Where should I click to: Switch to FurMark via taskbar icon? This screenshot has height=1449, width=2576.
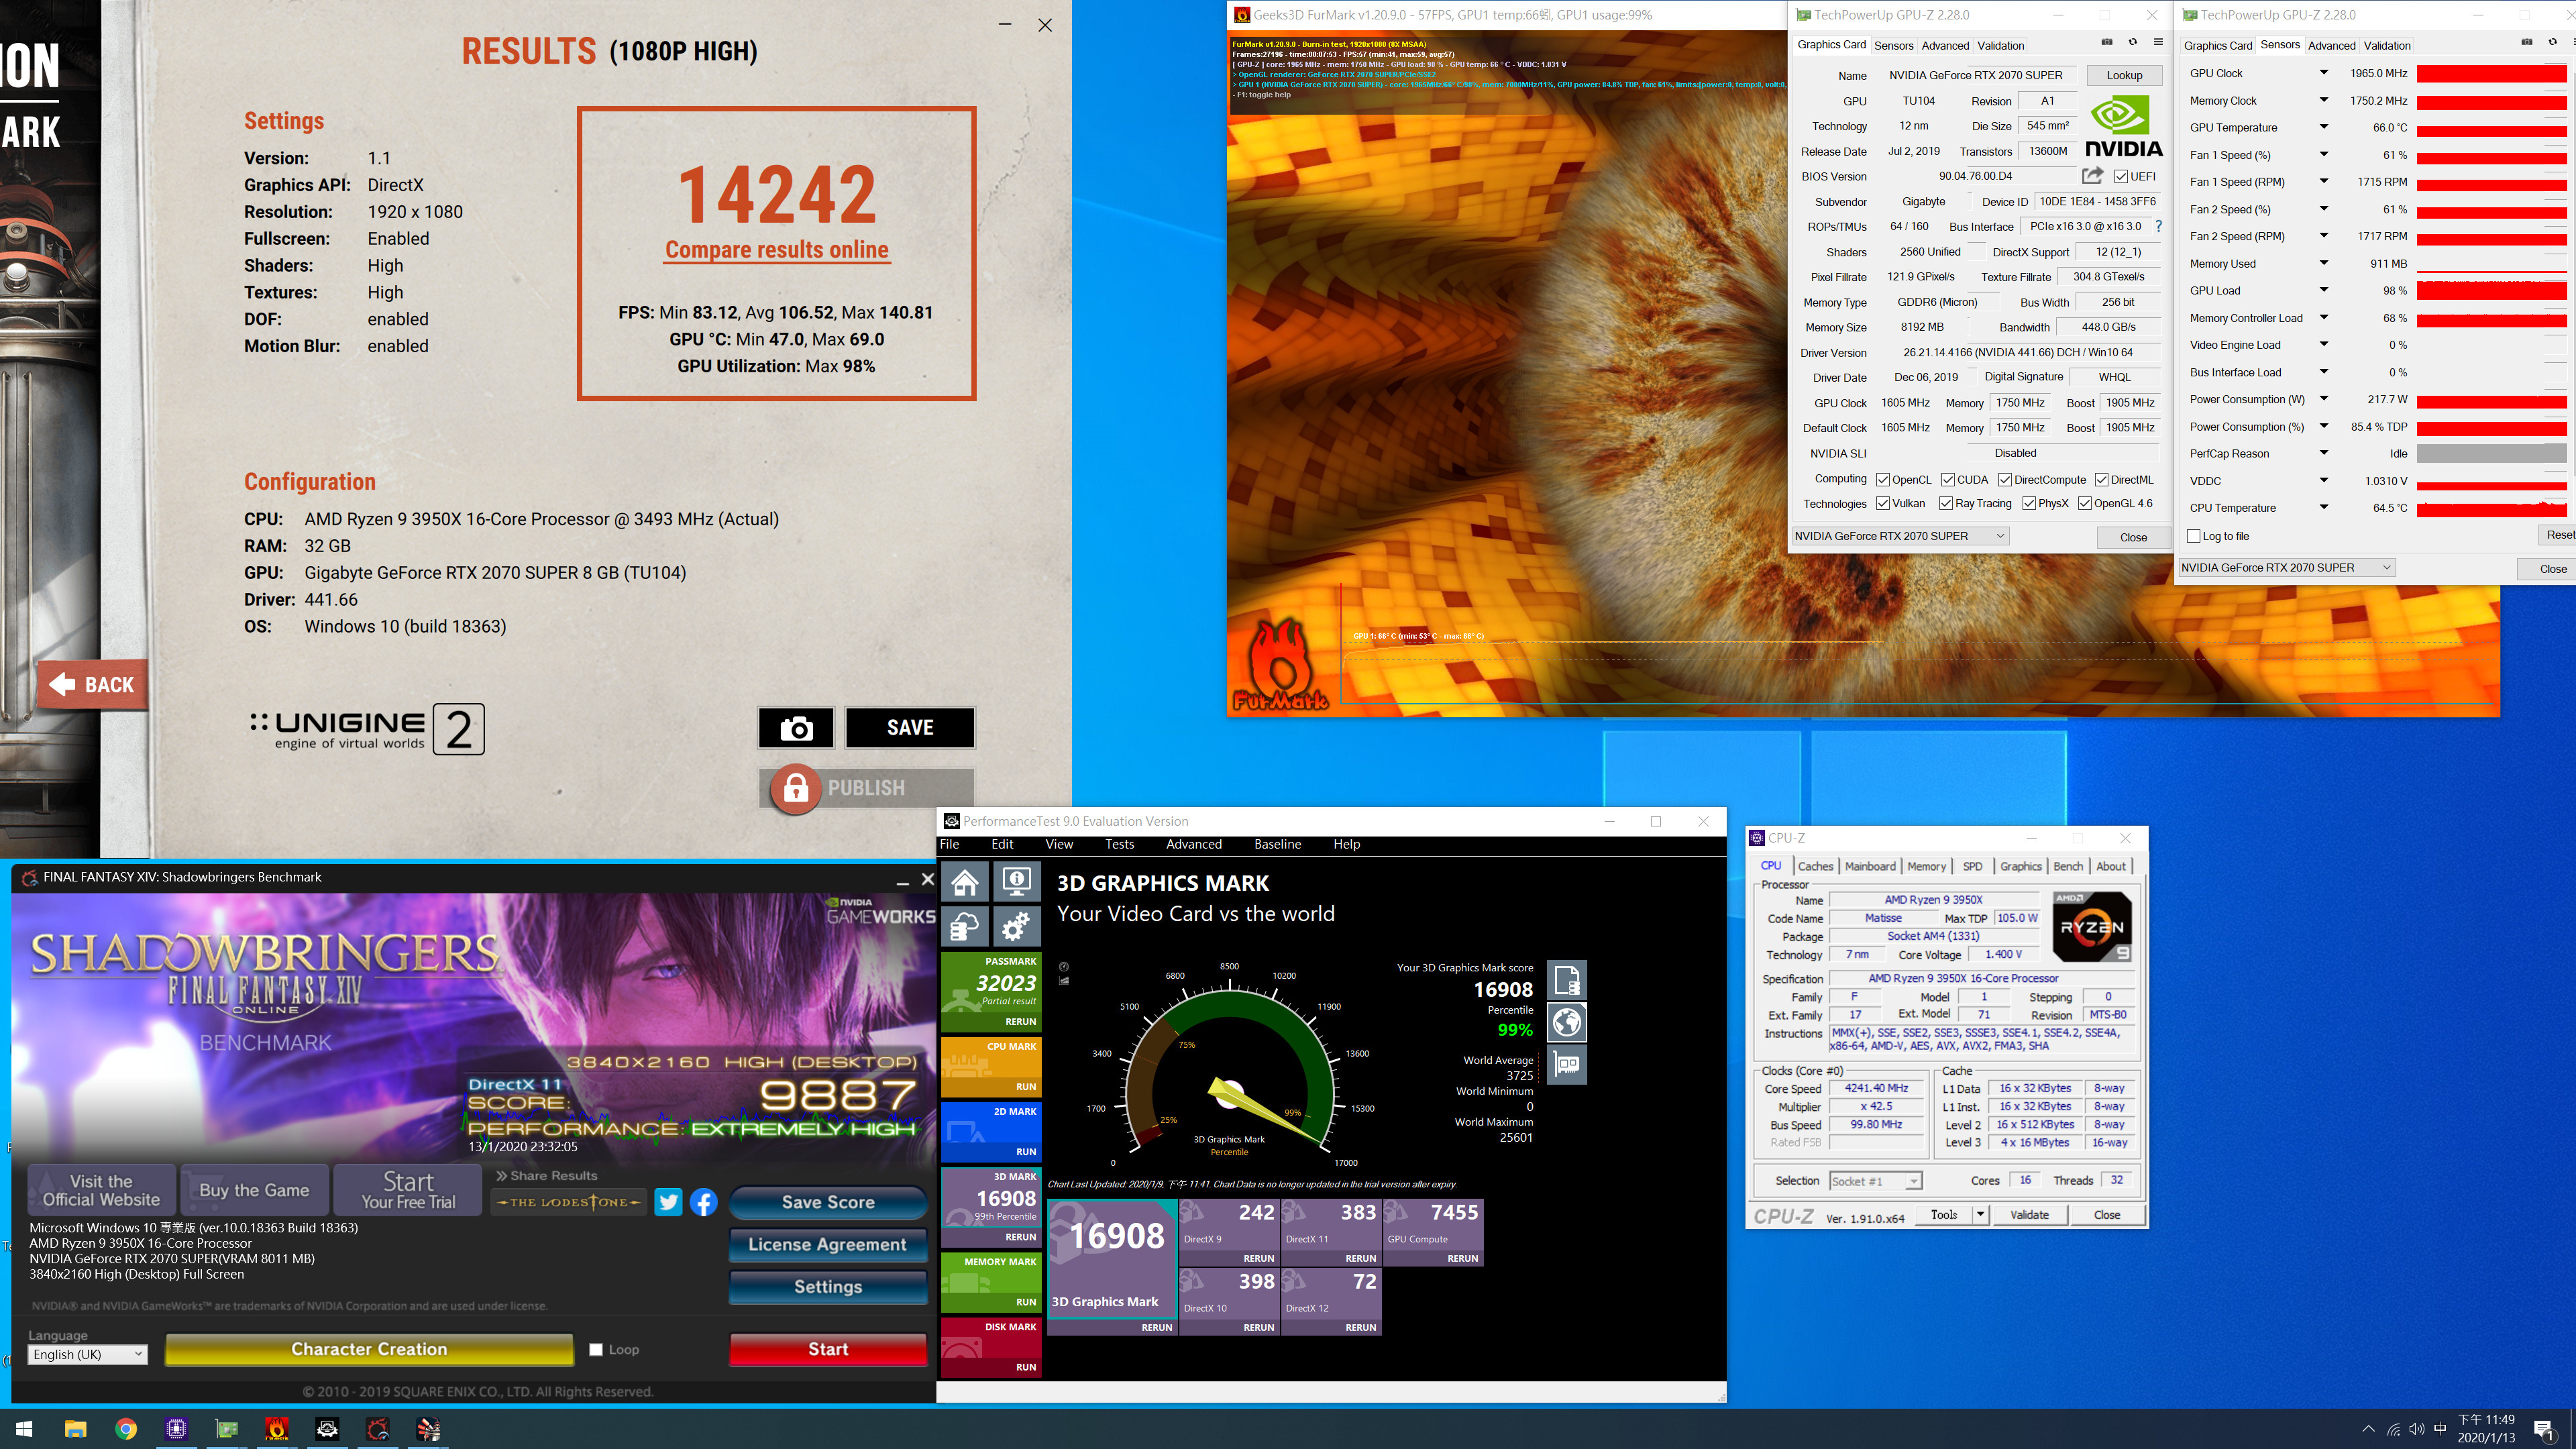277,1429
